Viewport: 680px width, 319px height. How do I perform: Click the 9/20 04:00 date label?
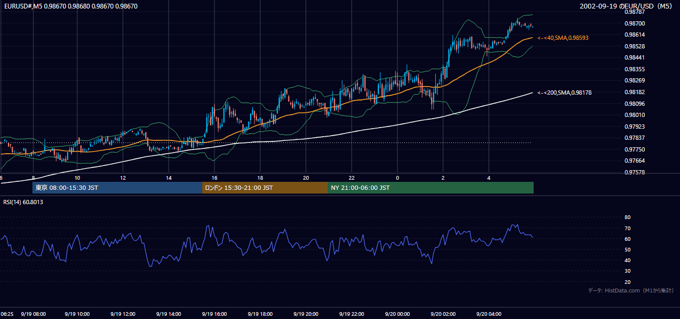[489, 314]
